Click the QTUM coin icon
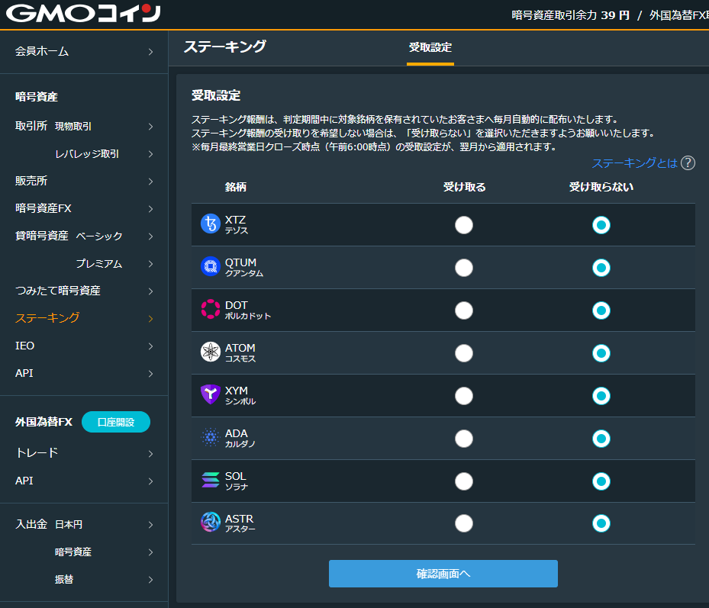This screenshot has height=608, width=709. (x=211, y=267)
